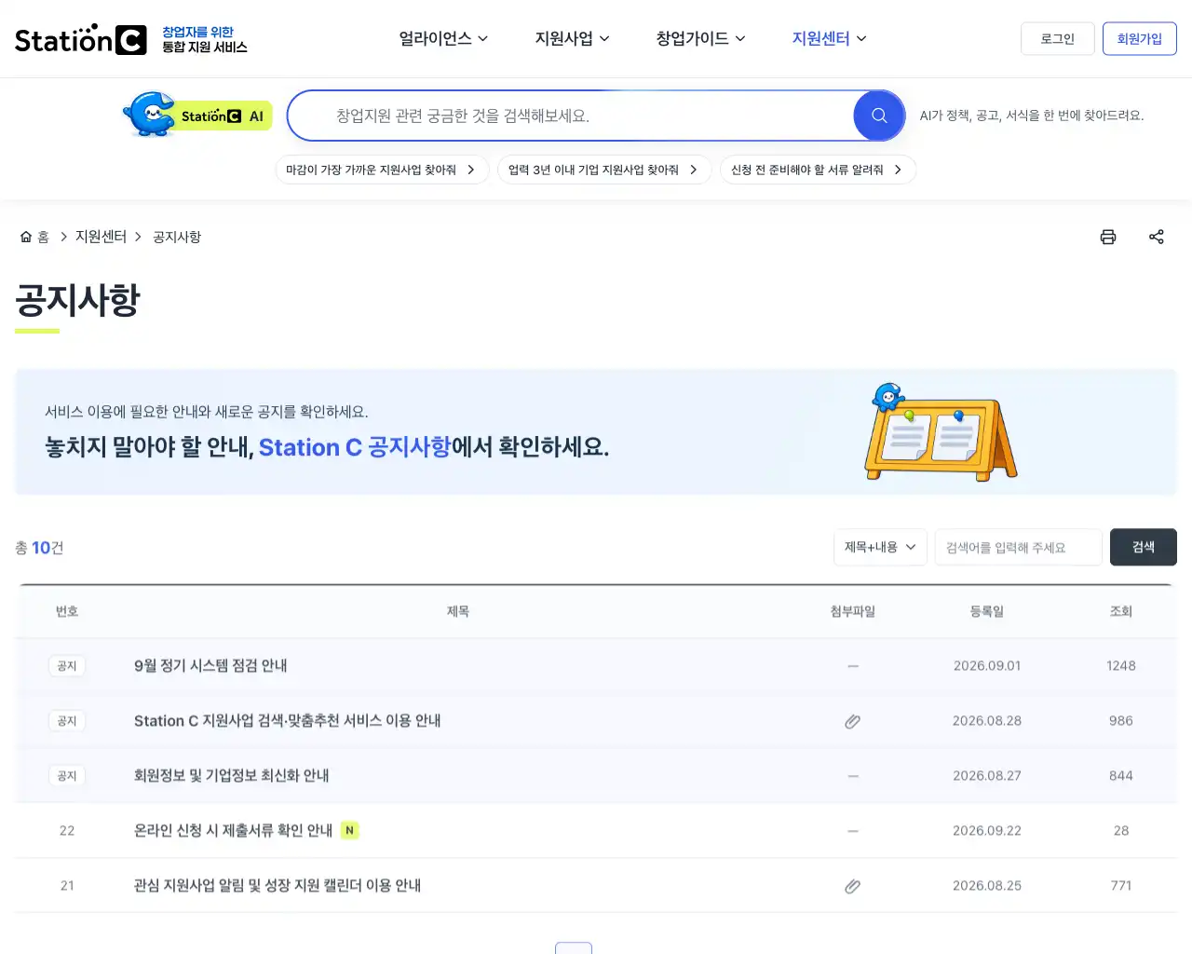Click the Station C logo

click(81, 39)
